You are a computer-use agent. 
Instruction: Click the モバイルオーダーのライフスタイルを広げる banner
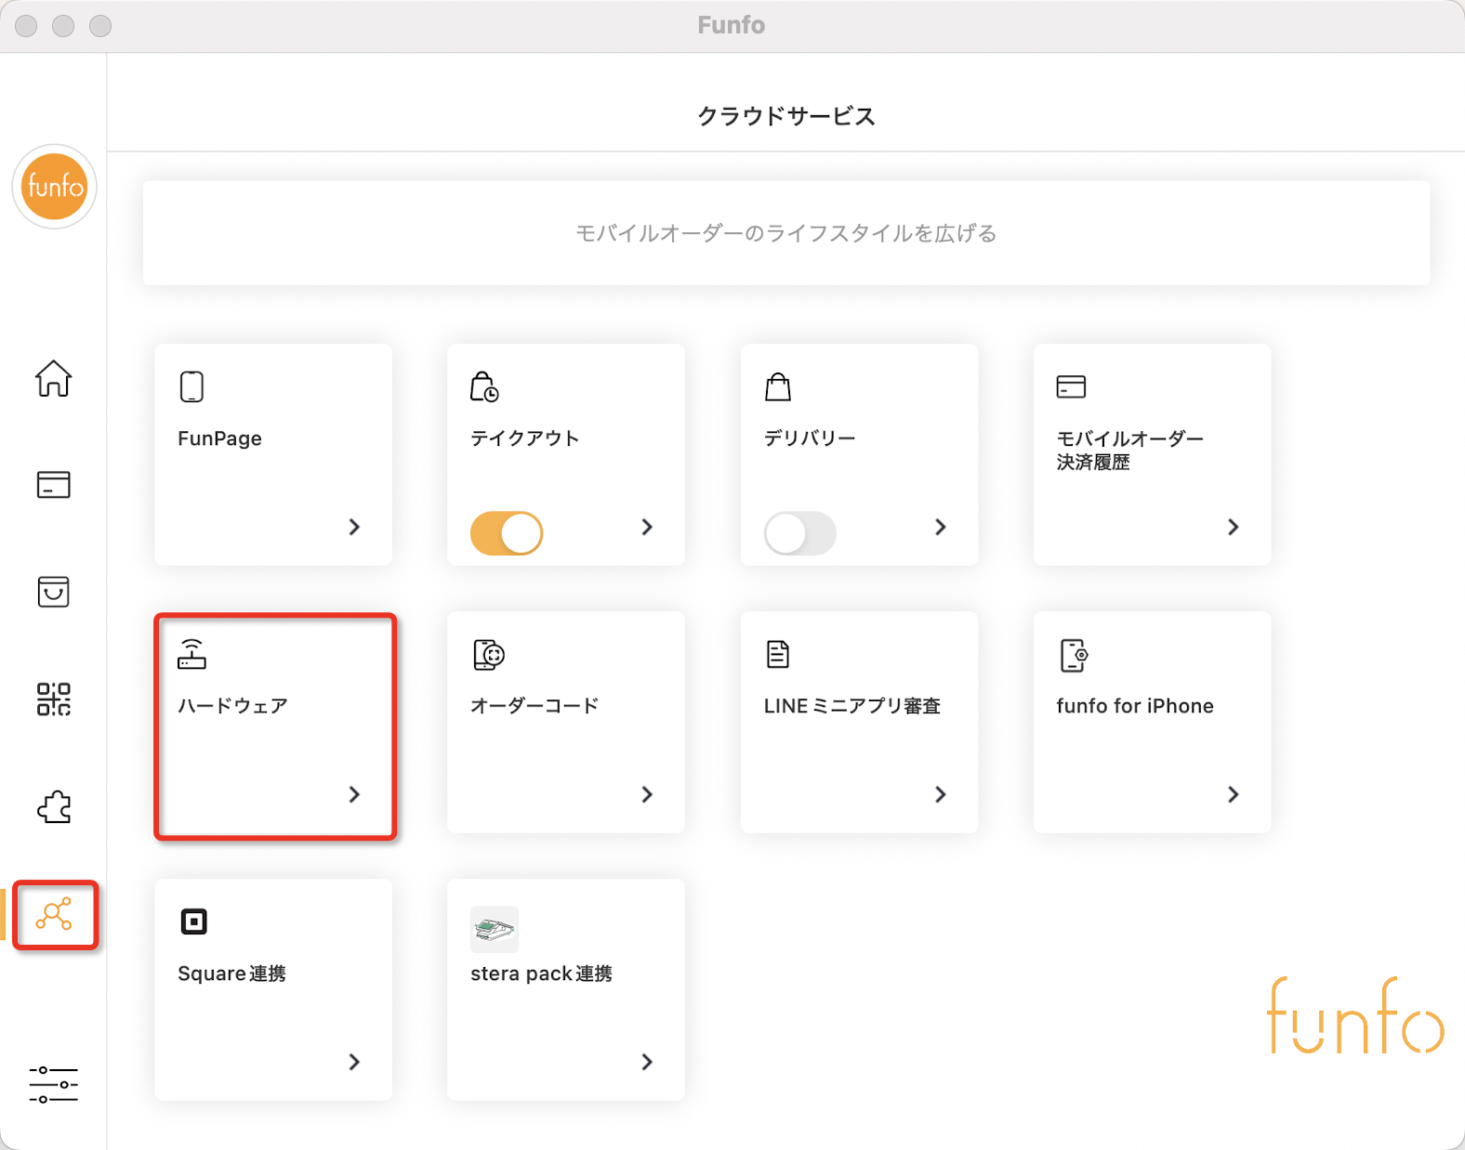(786, 233)
